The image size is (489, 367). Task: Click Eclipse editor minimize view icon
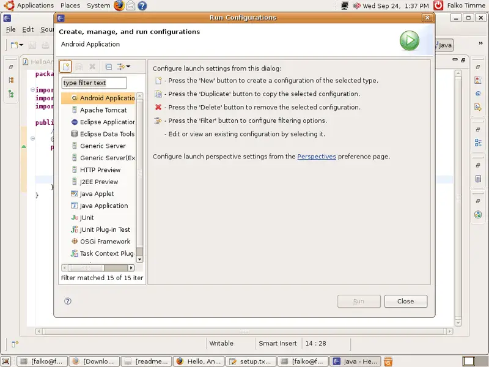[455, 59]
